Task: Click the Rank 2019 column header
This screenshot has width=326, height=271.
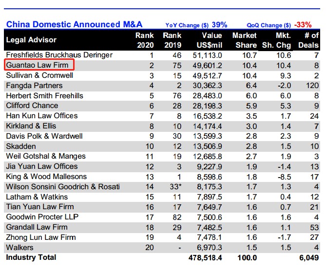Action: coord(172,40)
